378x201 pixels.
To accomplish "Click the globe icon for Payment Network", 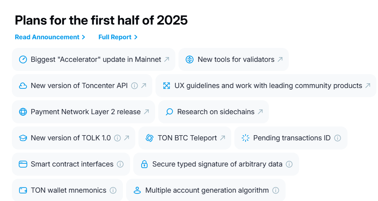I will [x=23, y=112].
